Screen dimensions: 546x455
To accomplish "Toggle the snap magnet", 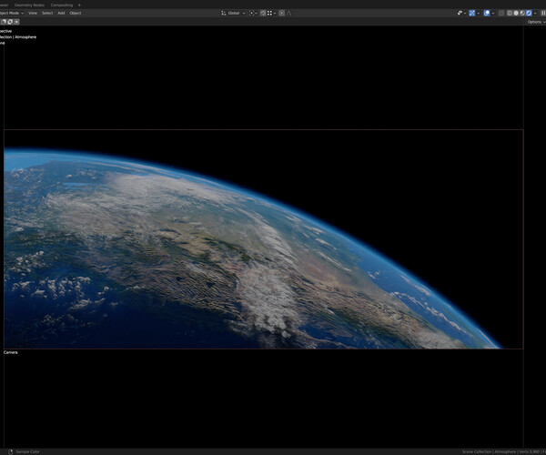I will 263,13.
